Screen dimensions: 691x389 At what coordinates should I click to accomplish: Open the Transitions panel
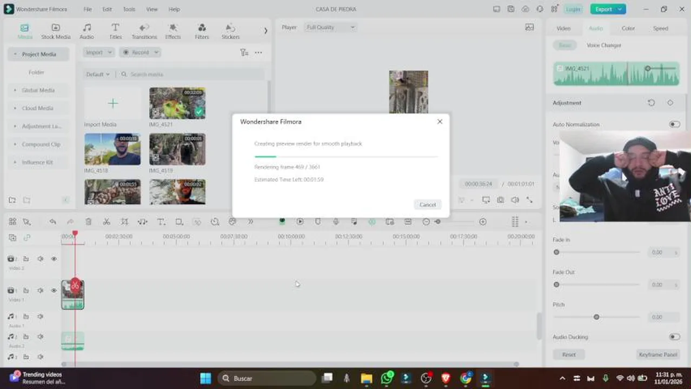(144, 32)
